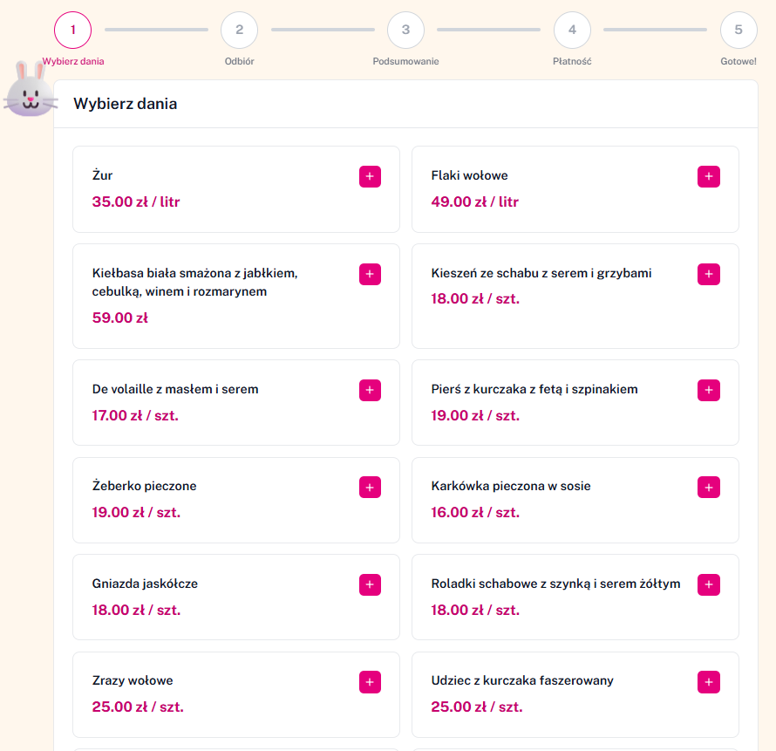Click the bunny mascot image
776x751 pixels.
click(x=30, y=90)
